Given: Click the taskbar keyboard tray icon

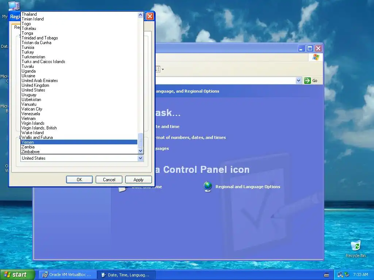Looking at the screenshot, I should pyautogui.click(x=327, y=275).
